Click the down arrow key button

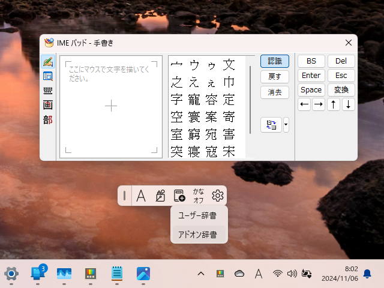point(348,104)
